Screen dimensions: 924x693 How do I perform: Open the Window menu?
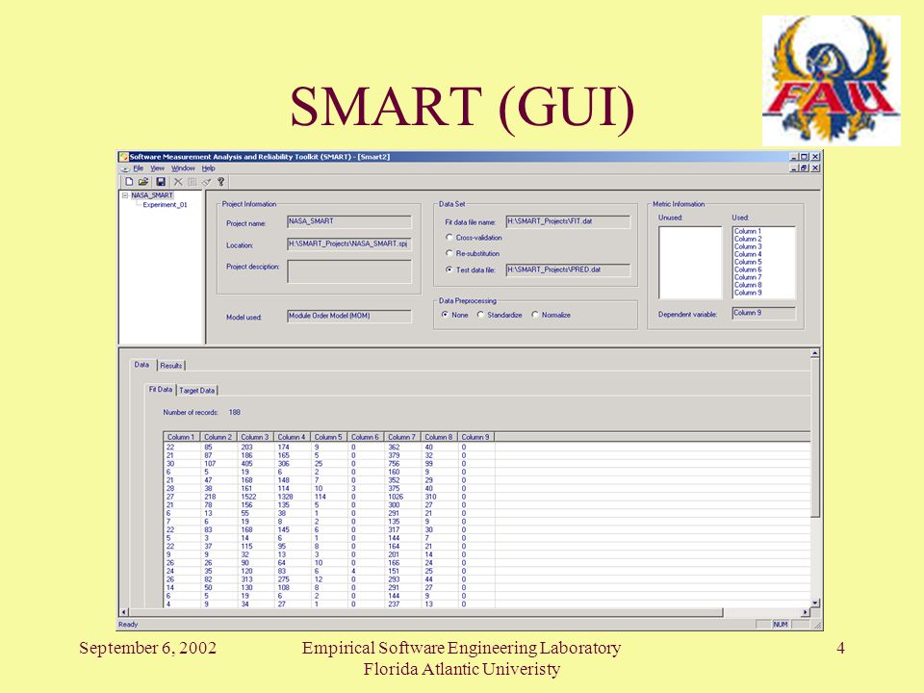coord(183,168)
